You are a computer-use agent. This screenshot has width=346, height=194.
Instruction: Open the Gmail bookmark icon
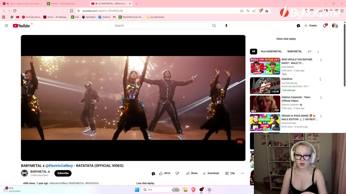[x=114, y=17]
